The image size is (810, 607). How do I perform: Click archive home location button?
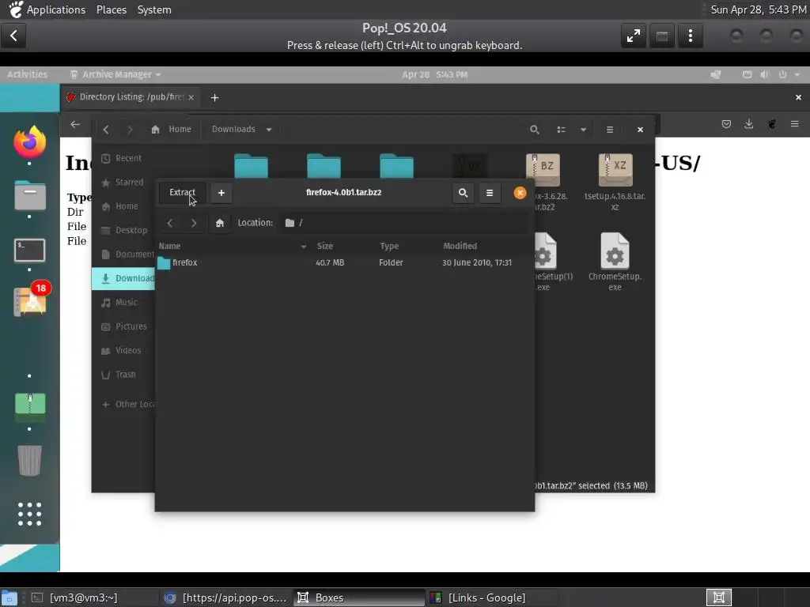[220, 223]
